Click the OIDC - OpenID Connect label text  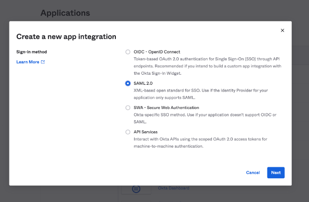pos(157,52)
